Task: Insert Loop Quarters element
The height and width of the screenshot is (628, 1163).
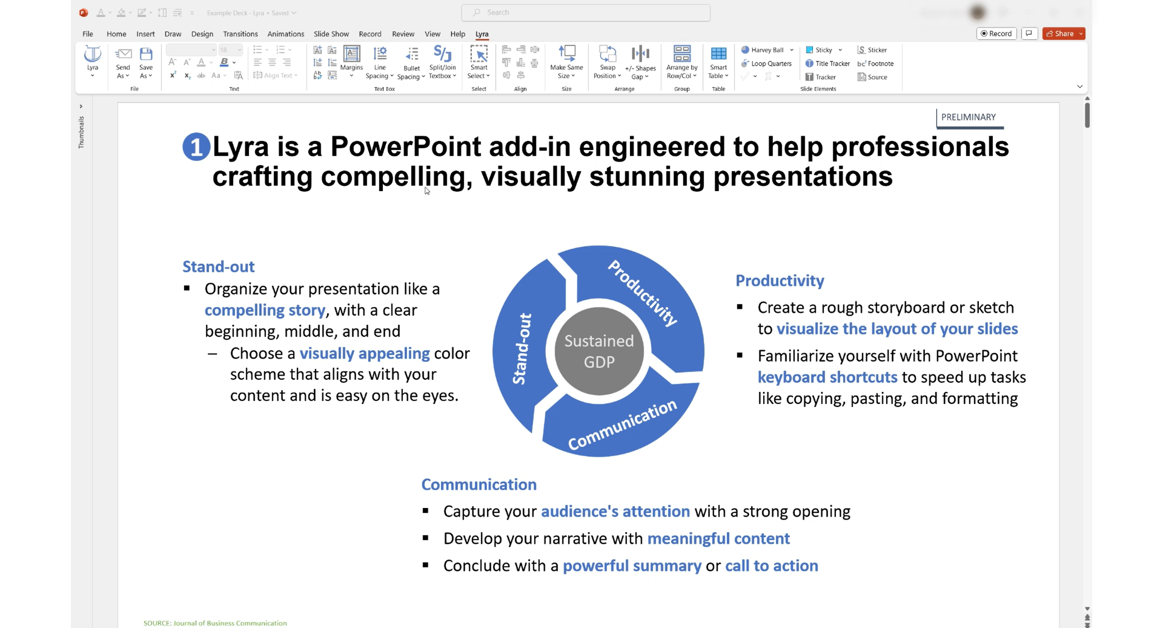Action: pos(766,63)
